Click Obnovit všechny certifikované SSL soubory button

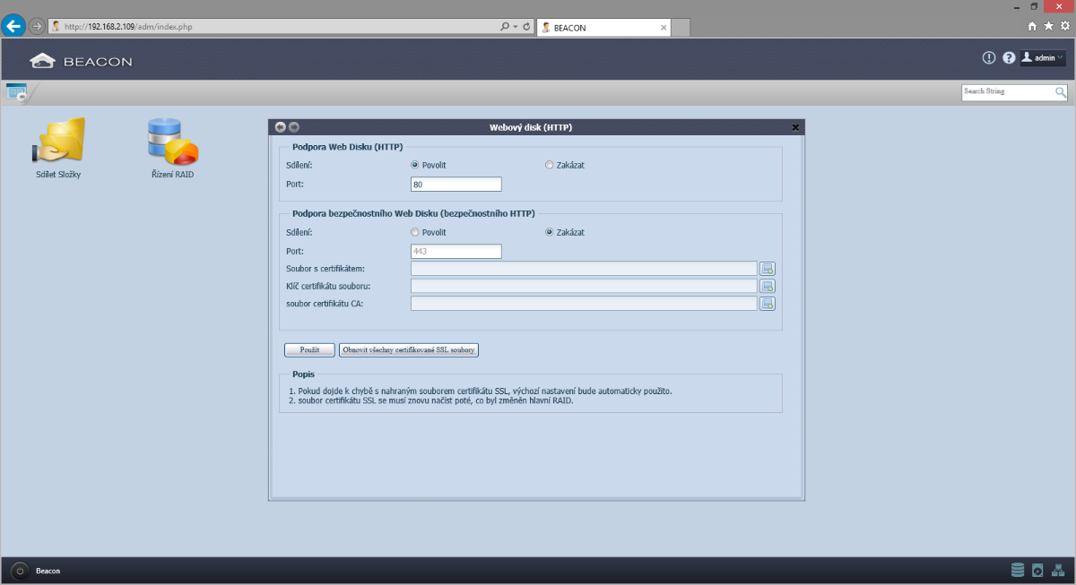point(409,350)
